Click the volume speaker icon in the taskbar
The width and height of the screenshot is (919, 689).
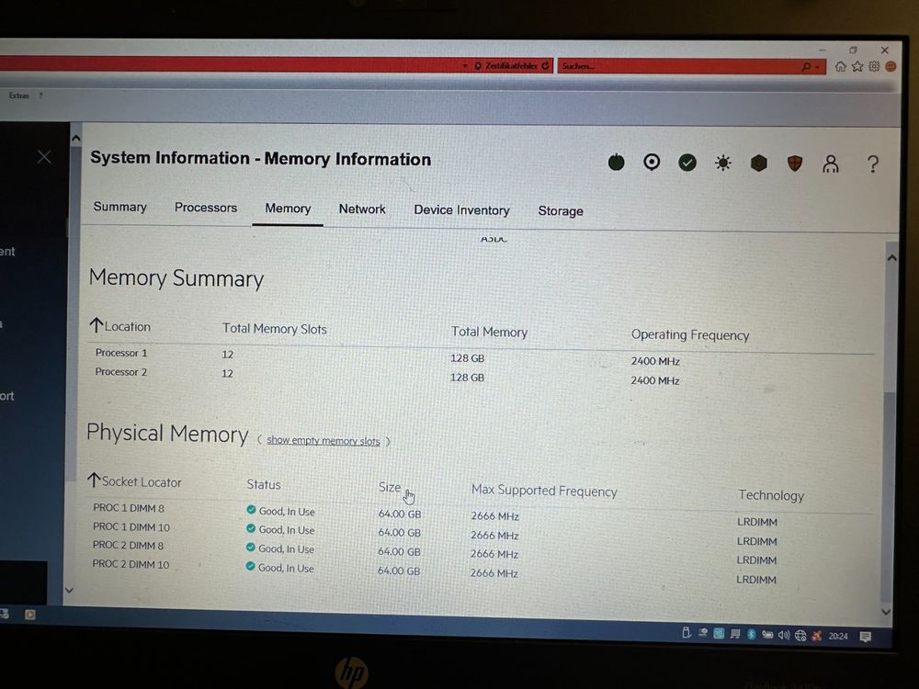[783, 634]
